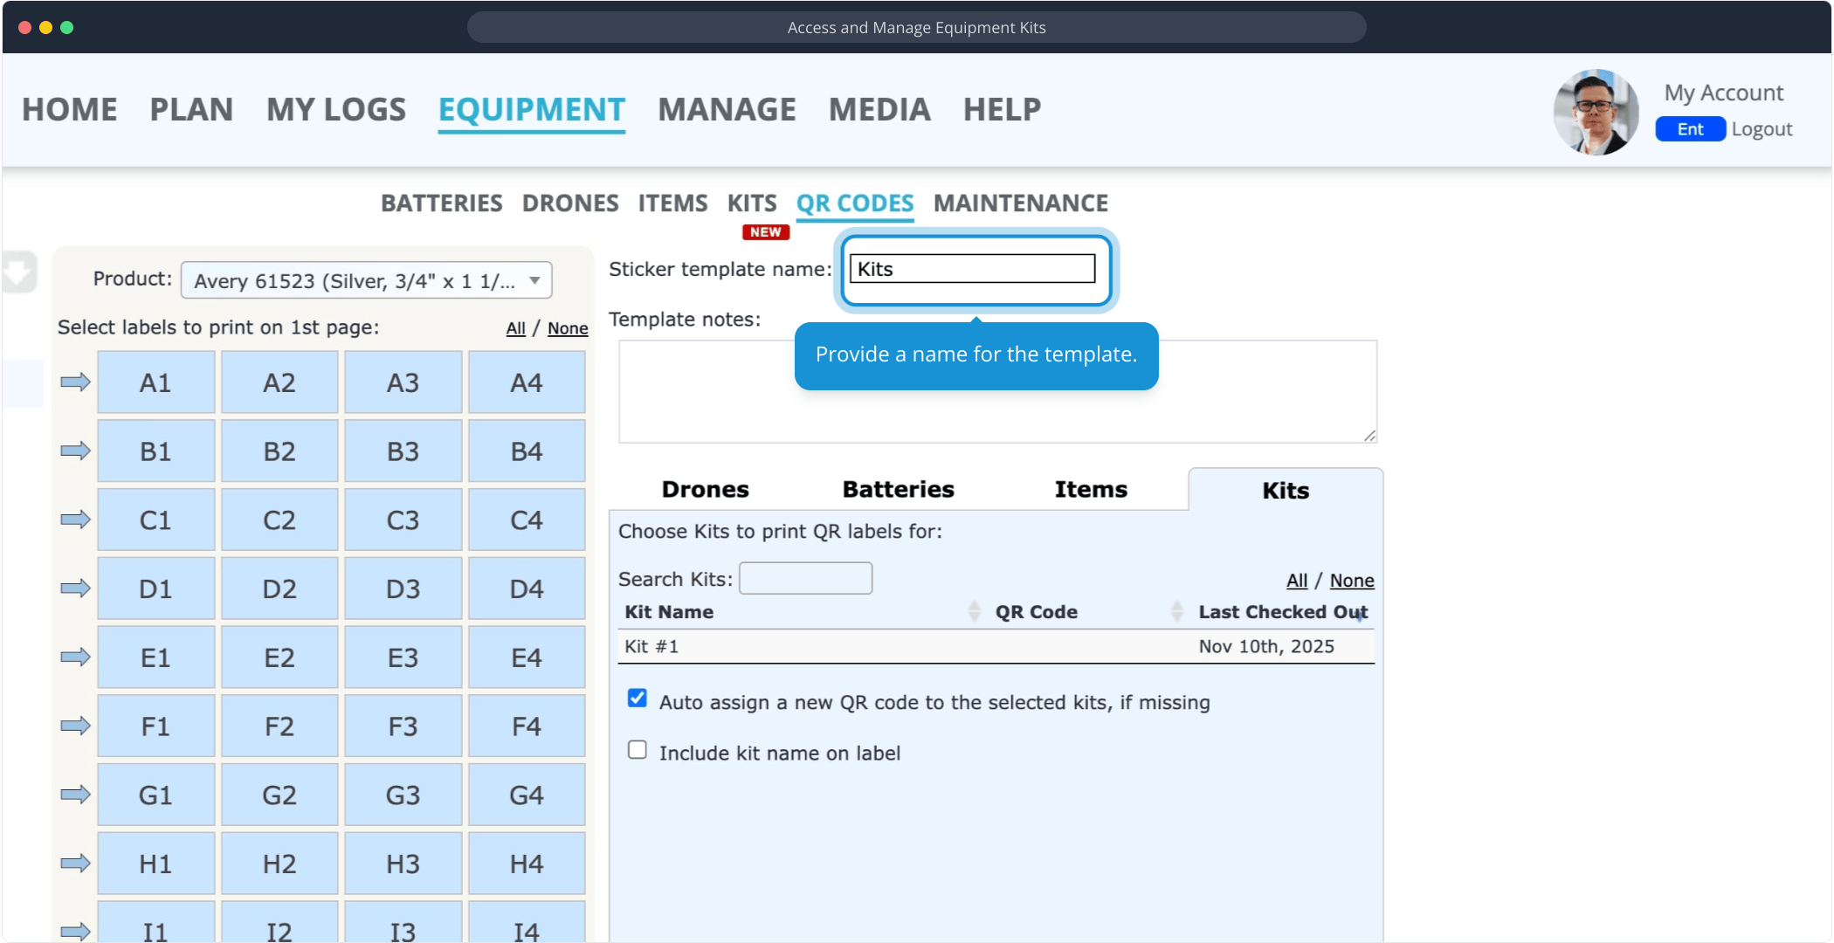Click the row A arrow icon
1834x943 pixels.
(75, 382)
